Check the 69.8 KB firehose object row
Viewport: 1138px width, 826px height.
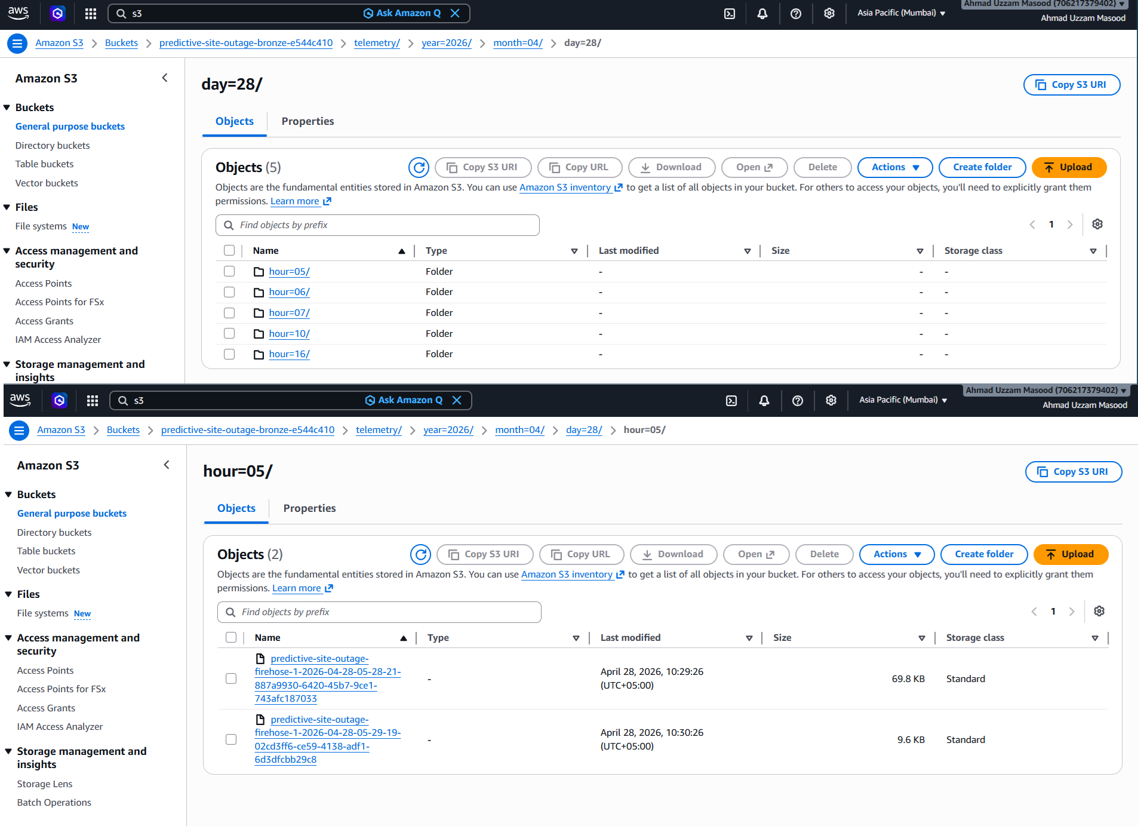coord(231,678)
